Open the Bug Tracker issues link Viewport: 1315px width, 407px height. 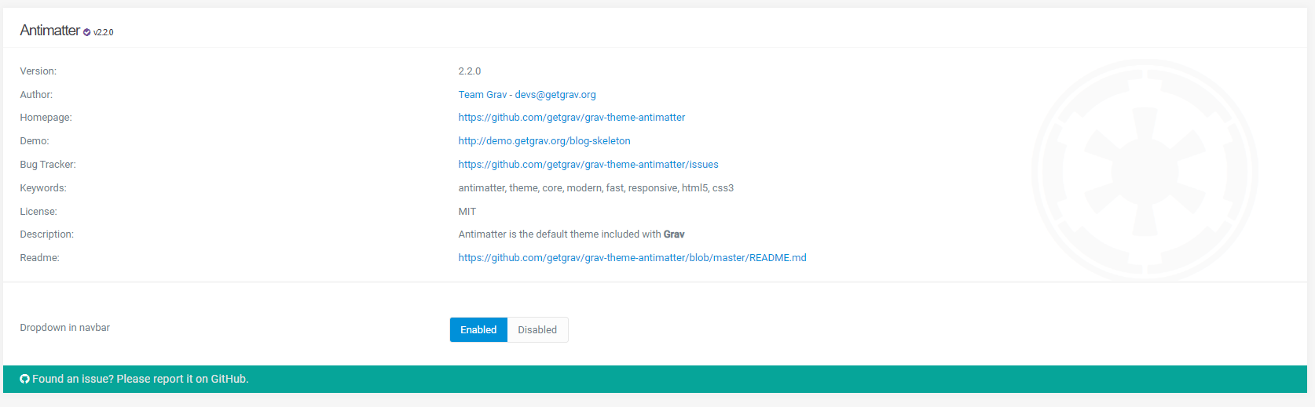(588, 165)
